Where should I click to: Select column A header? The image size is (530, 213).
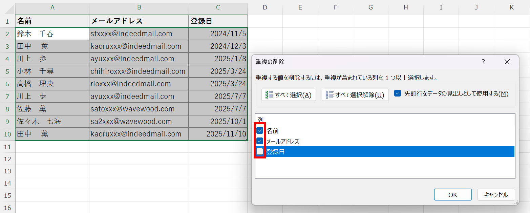pyautogui.click(x=52, y=7)
